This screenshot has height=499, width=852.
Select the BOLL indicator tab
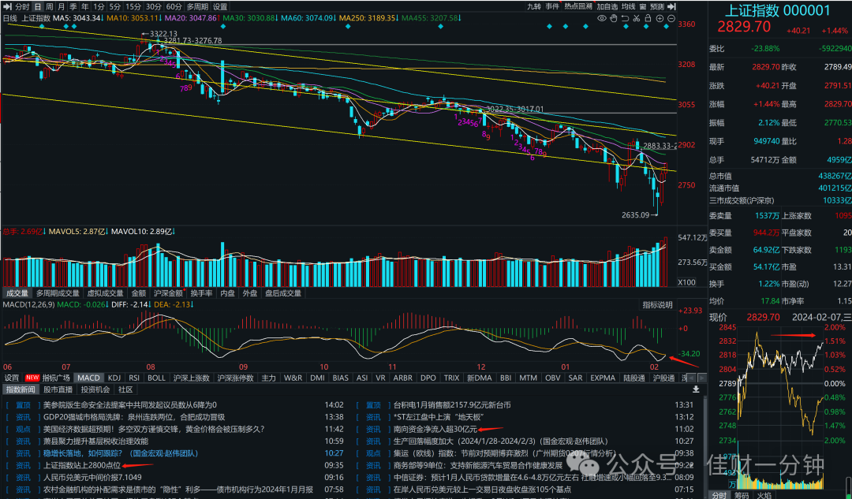(156, 378)
